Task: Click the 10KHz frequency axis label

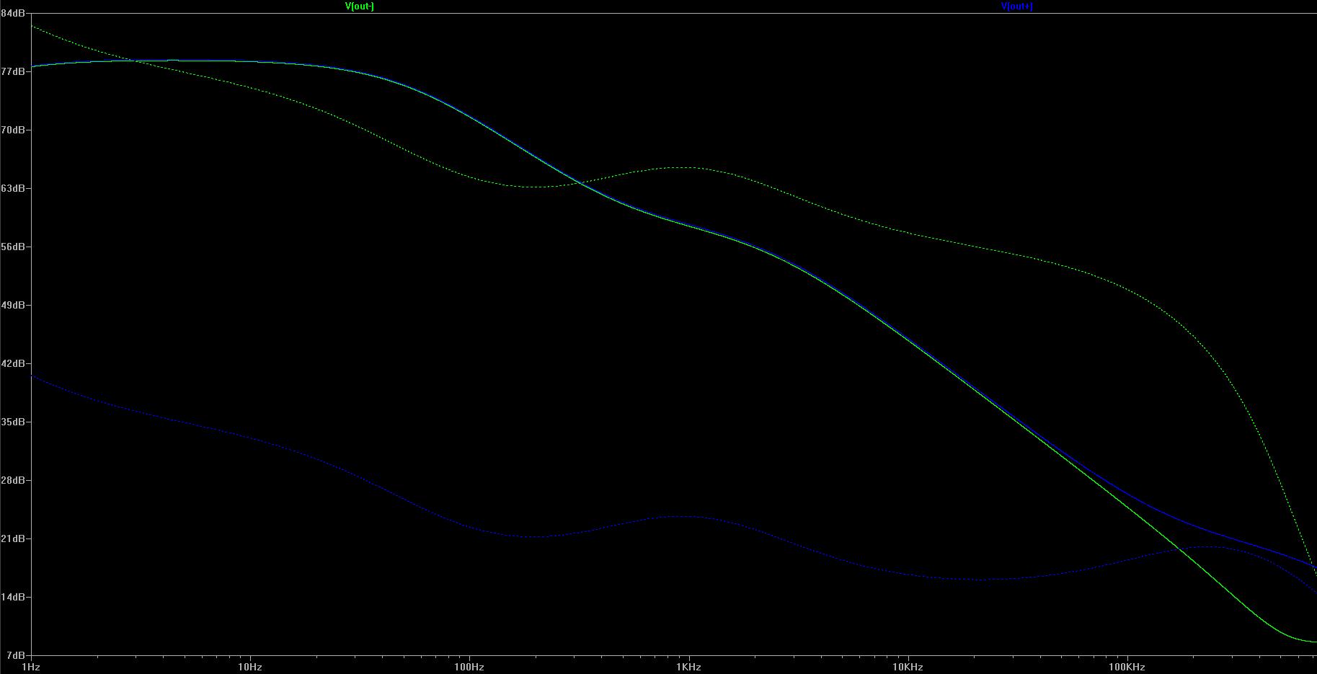Action: pos(908,668)
